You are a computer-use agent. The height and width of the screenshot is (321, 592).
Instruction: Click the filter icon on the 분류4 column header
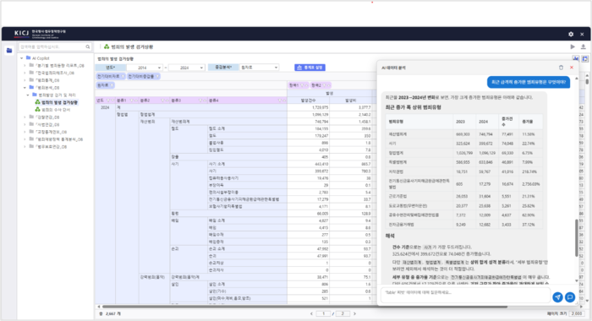click(x=280, y=101)
